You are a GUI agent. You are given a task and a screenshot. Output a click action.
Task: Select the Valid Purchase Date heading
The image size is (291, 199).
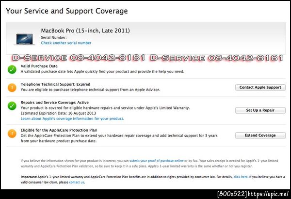[39, 66]
